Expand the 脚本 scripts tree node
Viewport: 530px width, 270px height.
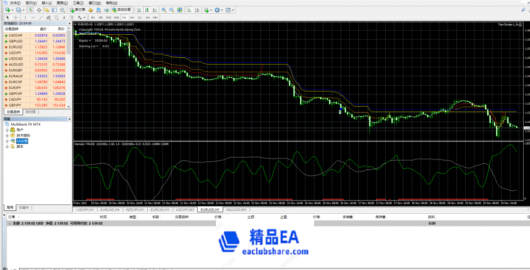click(x=7, y=146)
